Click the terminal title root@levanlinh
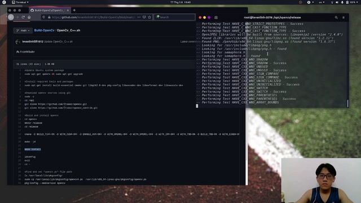 (272, 17)
